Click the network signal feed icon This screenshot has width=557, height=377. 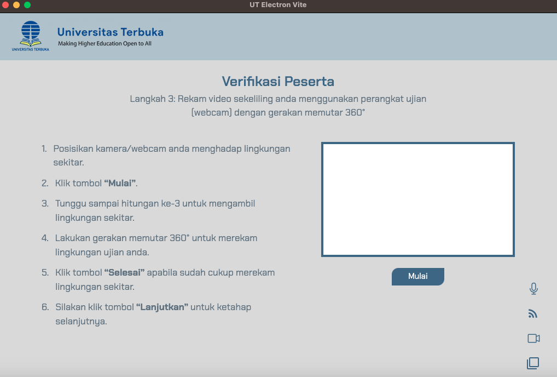[x=533, y=314]
